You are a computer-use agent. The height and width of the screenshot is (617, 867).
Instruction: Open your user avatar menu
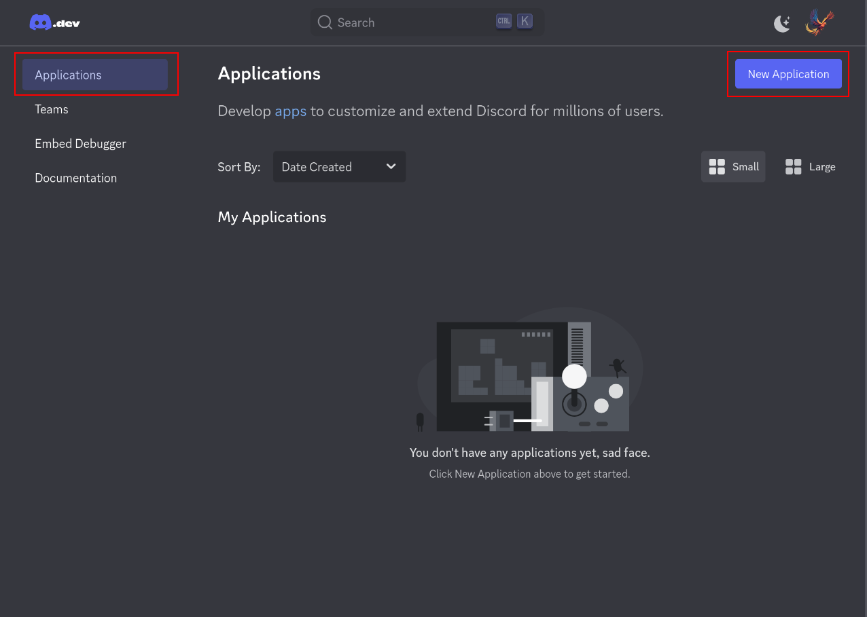(x=819, y=22)
